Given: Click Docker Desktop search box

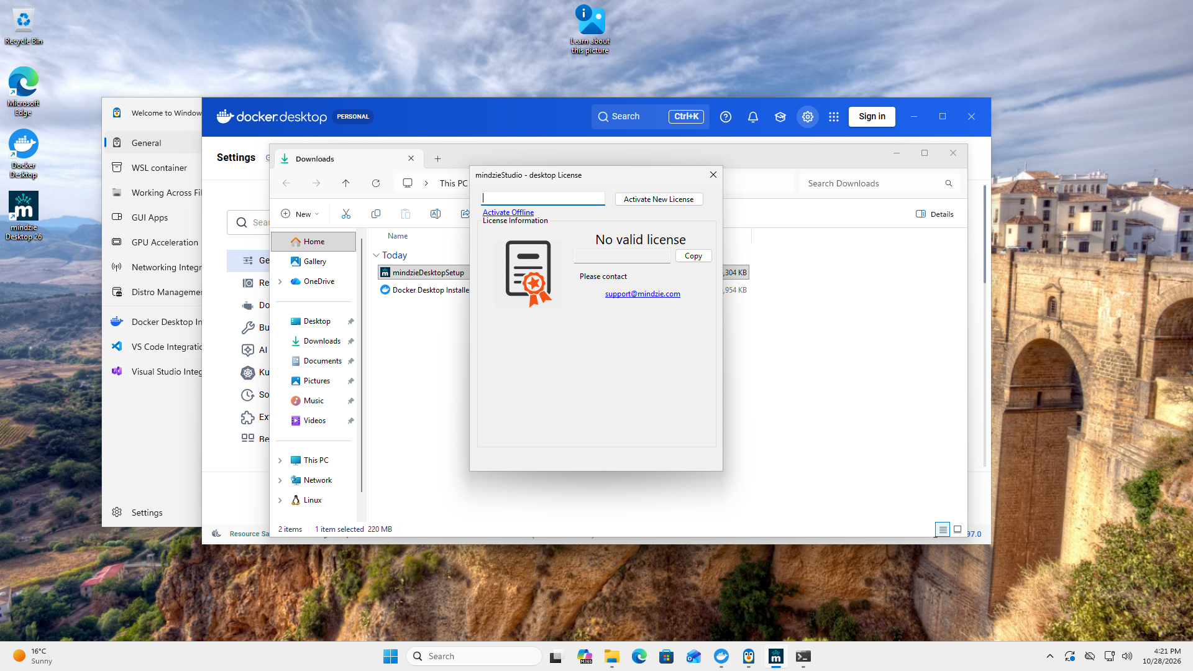Looking at the screenshot, I should pyautogui.click(x=650, y=117).
